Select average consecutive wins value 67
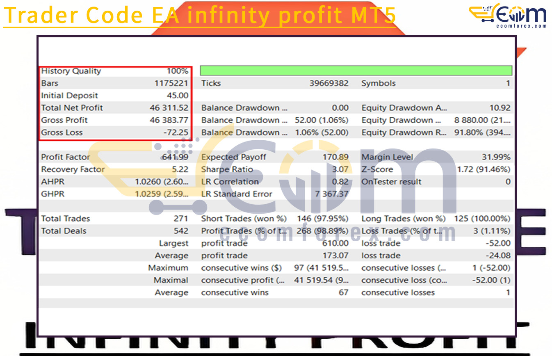Viewport: 552px width, 356px height. 344,292
